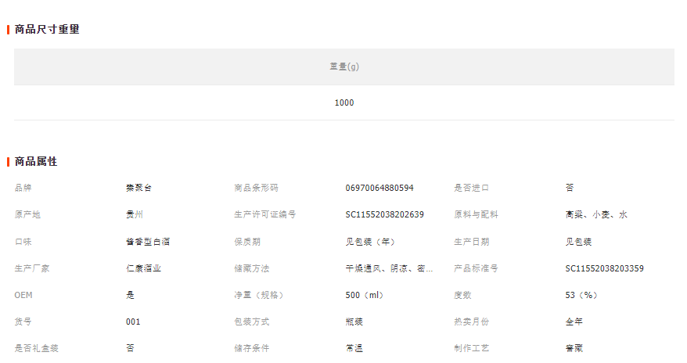This screenshot has height=363, width=687.
Task: Select the barcode number 06970064880594
Action: (x=379, y=188)
